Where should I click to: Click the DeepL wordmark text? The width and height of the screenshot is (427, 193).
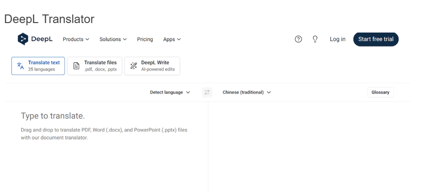pos(42,39)
